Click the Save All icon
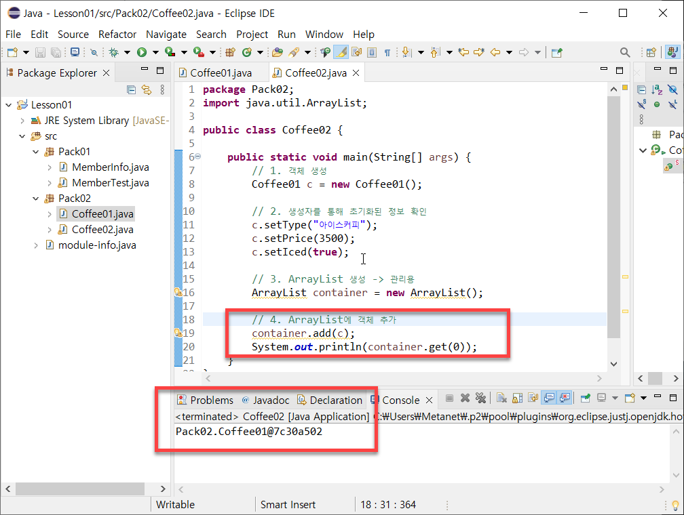The height and width of the screenshot is (515, 684). (56, 52)
